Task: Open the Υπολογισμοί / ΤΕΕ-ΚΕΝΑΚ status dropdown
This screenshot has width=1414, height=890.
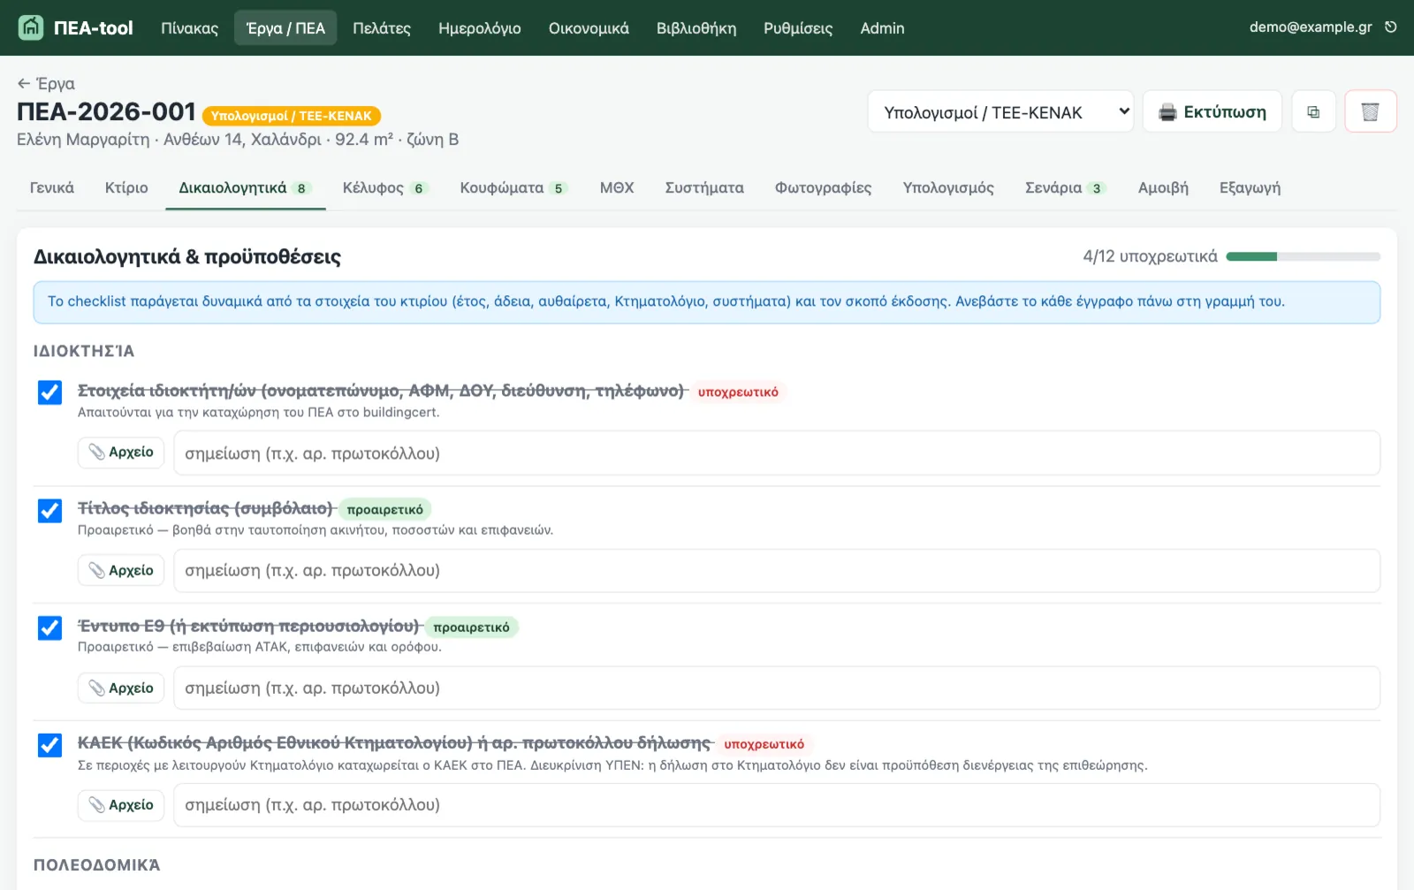Action: coord(1000,112)
